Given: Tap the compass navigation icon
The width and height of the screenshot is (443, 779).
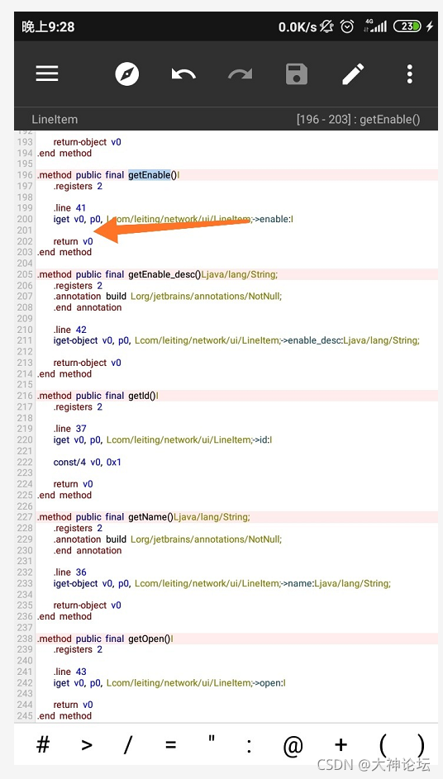Looking at the screenshot, I should click(126, 74).
